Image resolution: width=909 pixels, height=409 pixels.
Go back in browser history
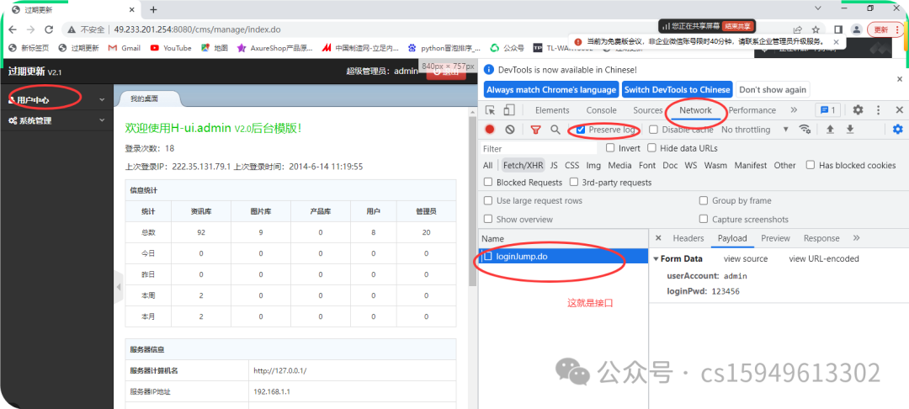13,29
